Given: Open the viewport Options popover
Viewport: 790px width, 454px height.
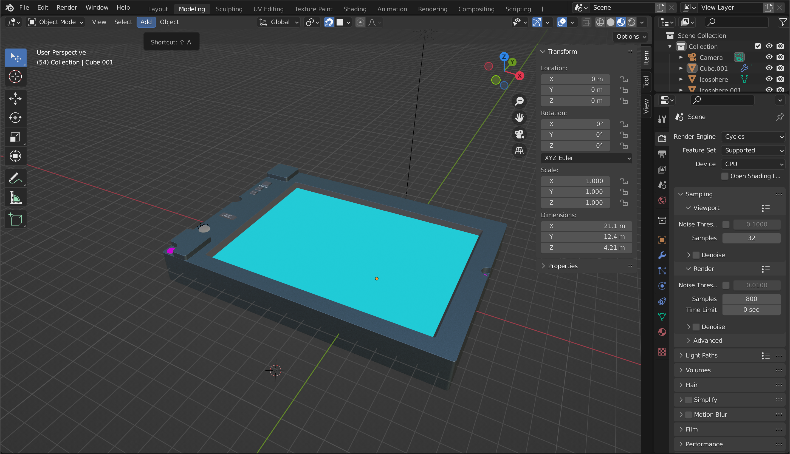Looking at the screenshot, I should (630, 37).
